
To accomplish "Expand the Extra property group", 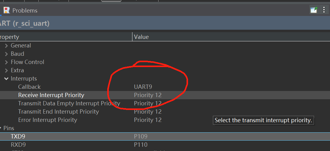I will (6, 70).
